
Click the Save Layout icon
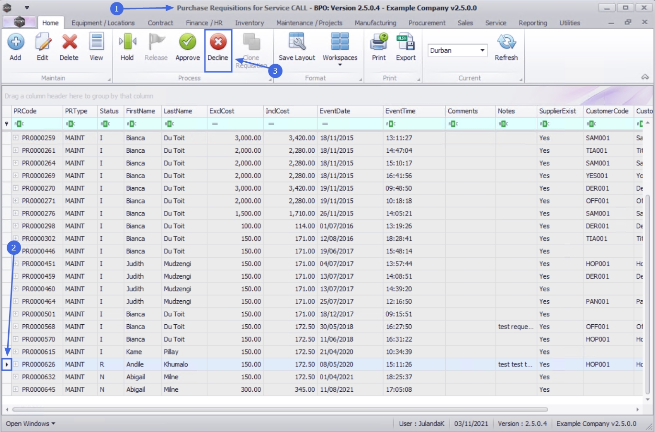click(297, 43)
